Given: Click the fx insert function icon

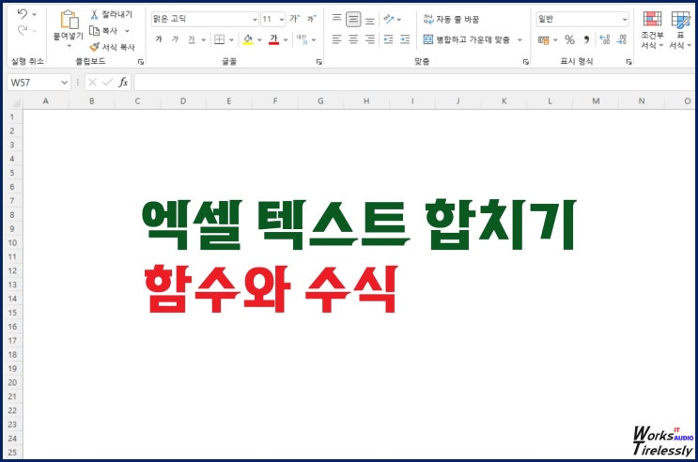Looking at the screenshot, I should point(123,83).
